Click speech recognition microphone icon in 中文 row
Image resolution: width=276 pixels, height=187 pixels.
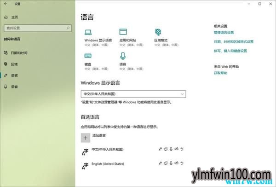pyautogui.click(x=171, y=149)
